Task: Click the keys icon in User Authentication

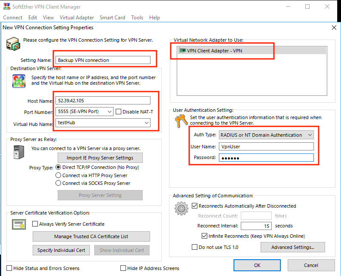Action: (x=181, y=121)
